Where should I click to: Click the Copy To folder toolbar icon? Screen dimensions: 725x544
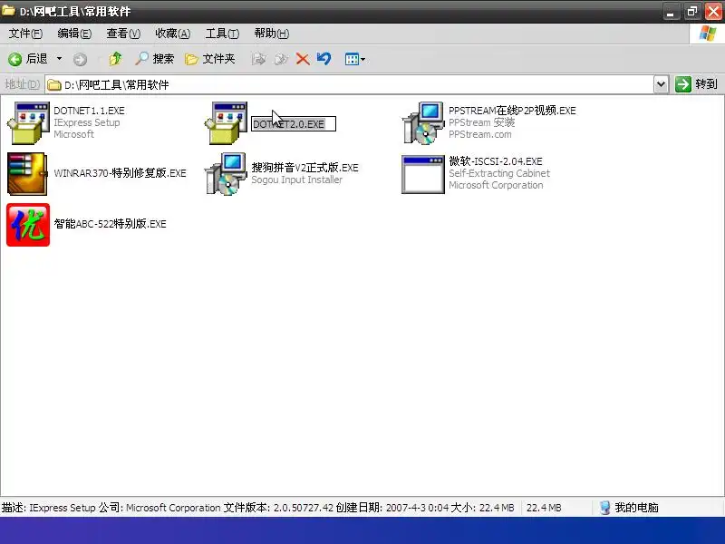coord(281,59)
